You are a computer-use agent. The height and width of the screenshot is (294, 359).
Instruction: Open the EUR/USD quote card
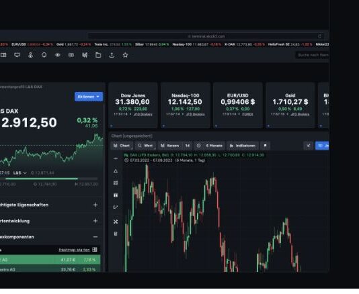pyautogui.click(x=238, y=105)
